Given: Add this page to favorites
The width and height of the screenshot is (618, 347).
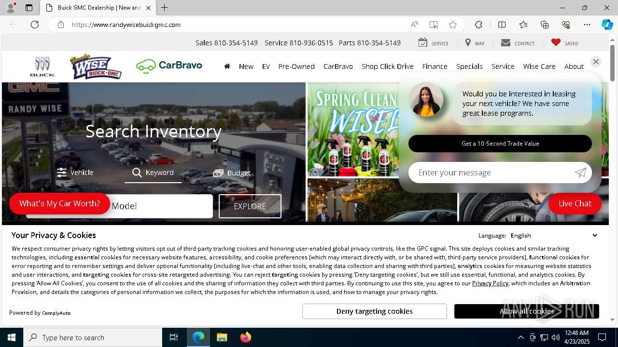Looking at the screenshot, I should (x=452, y=25).
